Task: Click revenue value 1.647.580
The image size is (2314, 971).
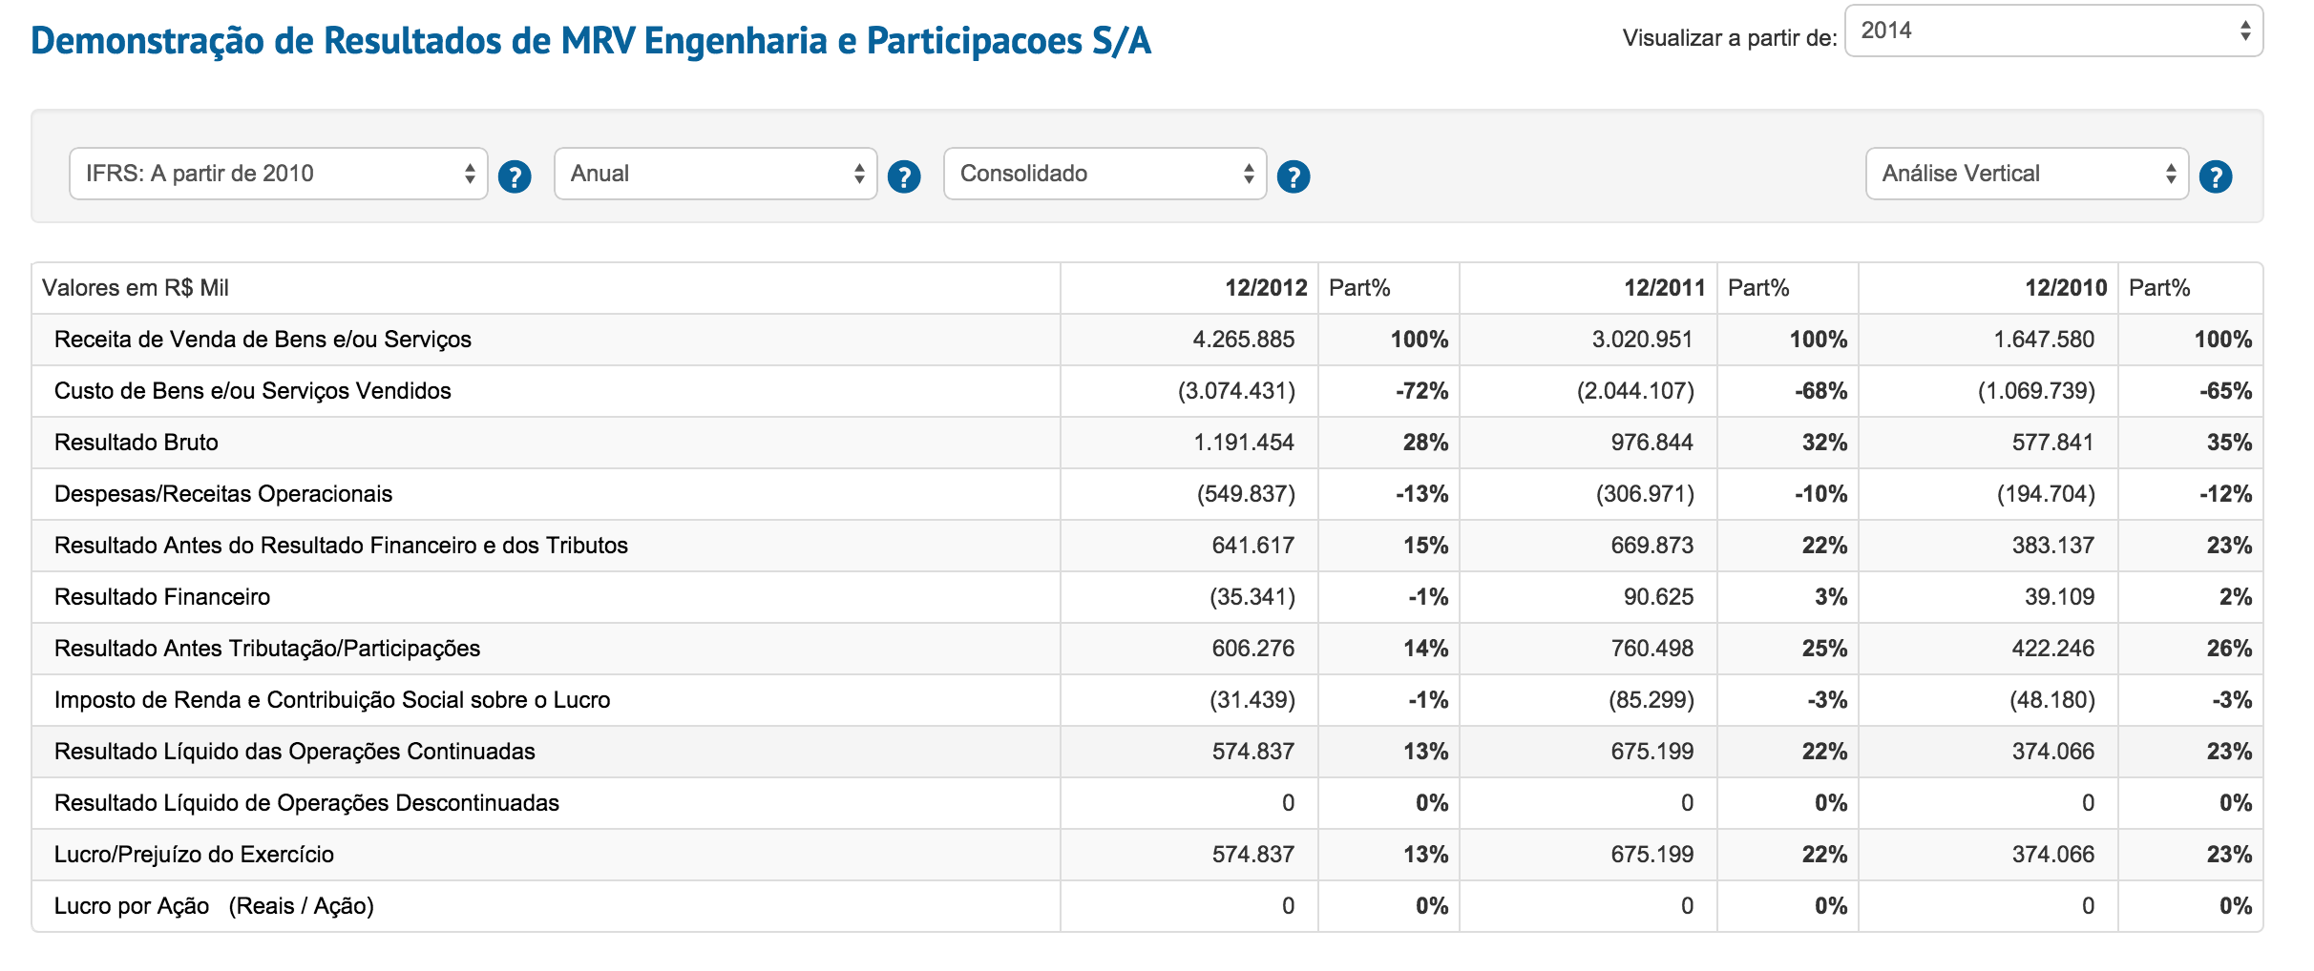Action: tap(2044, 340)
